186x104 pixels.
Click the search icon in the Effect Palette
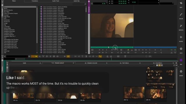pos(85,4)
